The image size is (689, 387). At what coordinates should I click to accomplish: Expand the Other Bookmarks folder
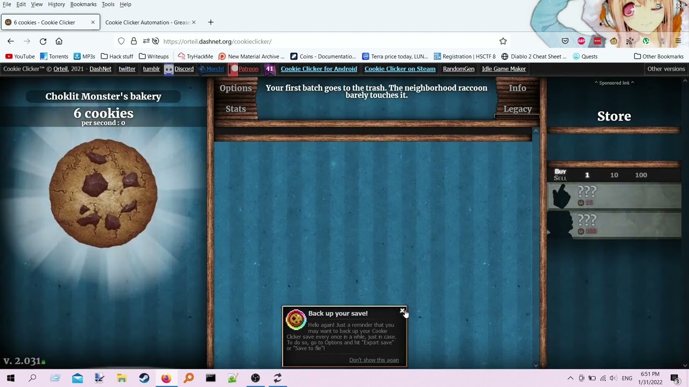(x=659, y=56)
